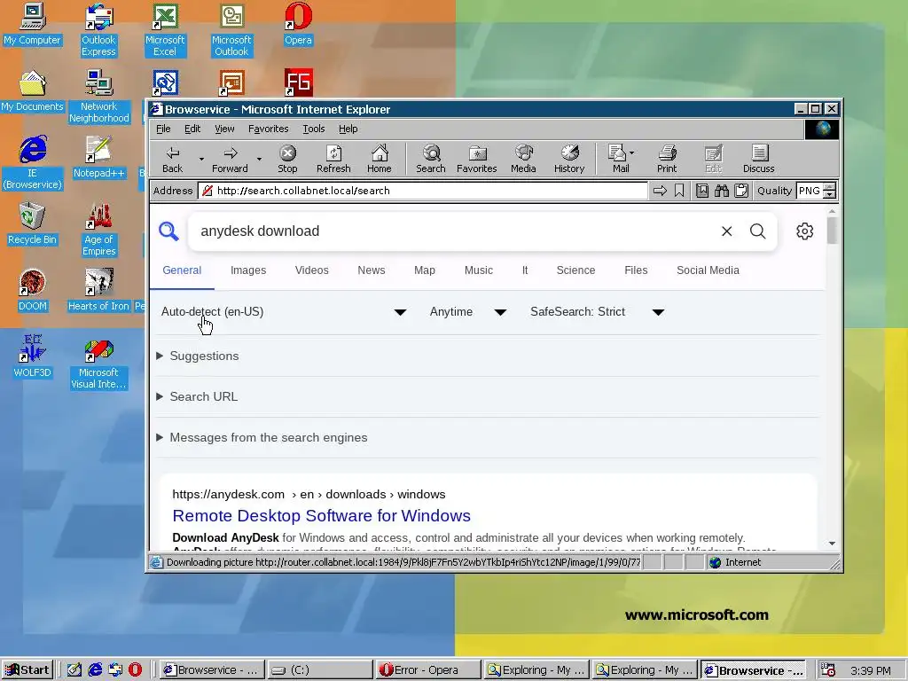Submit search with magnifier button
The image size is (908, 681).
757,231
